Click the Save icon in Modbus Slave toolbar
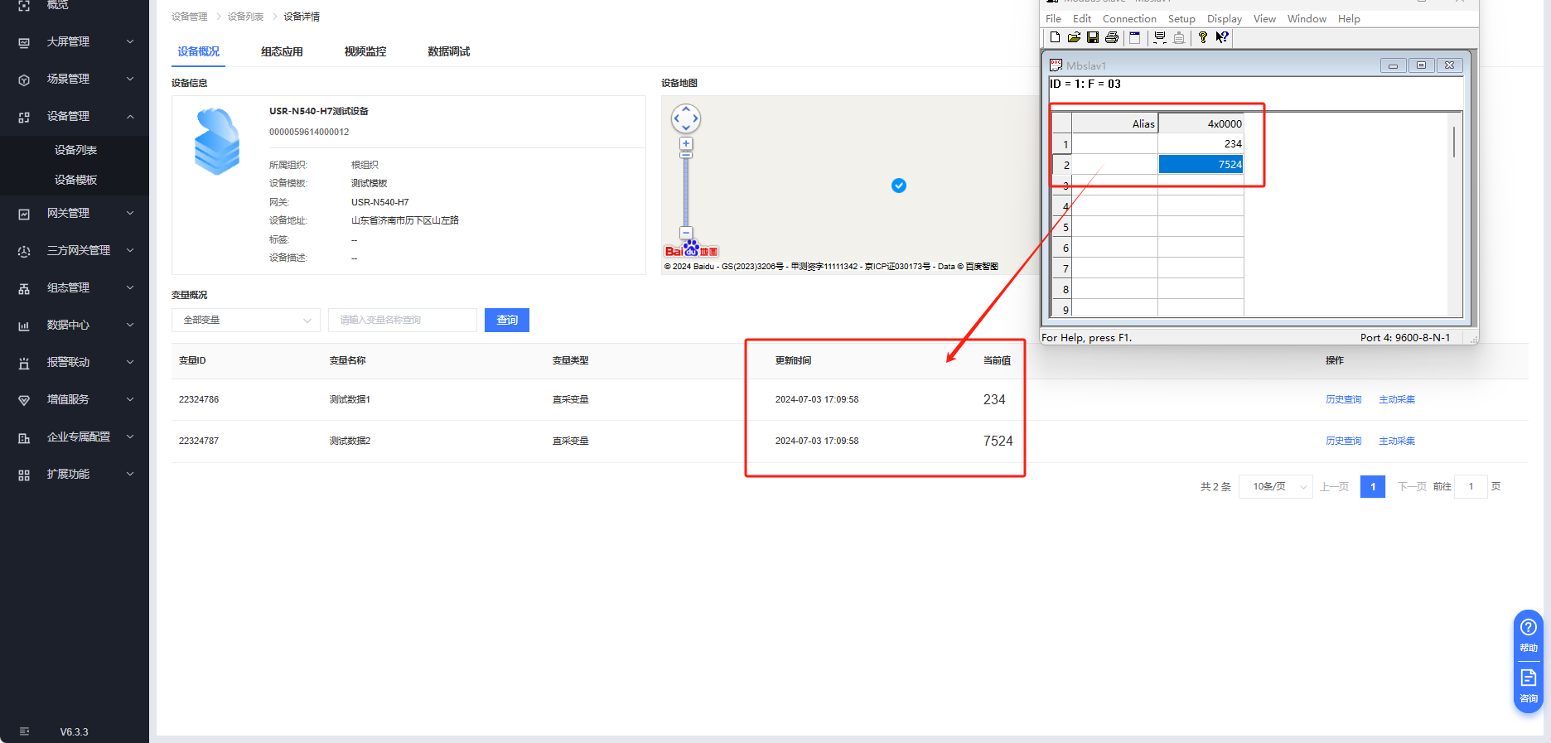This screenshot has height=743, width=1551. (1093, 37)
